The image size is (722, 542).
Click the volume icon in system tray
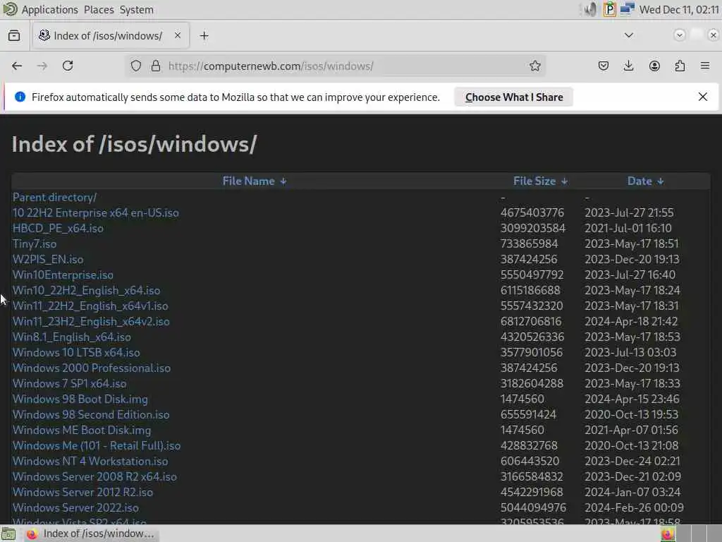(x=591, y=9)
